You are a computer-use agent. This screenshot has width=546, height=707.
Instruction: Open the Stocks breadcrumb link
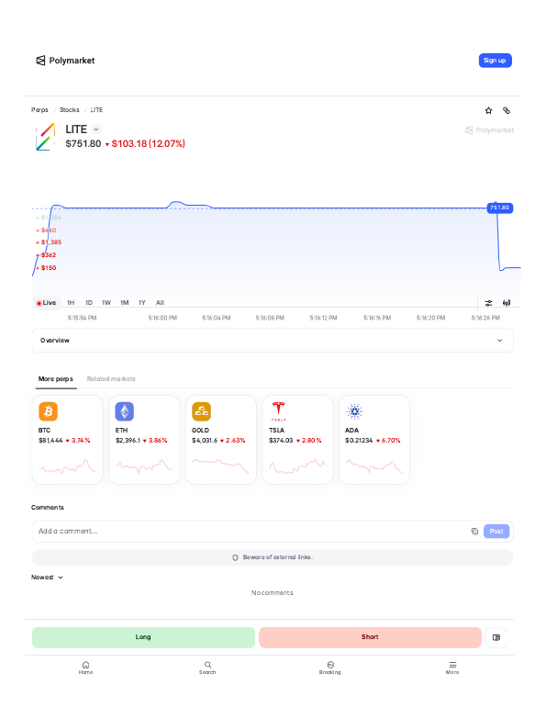click(x=70, y=110)
